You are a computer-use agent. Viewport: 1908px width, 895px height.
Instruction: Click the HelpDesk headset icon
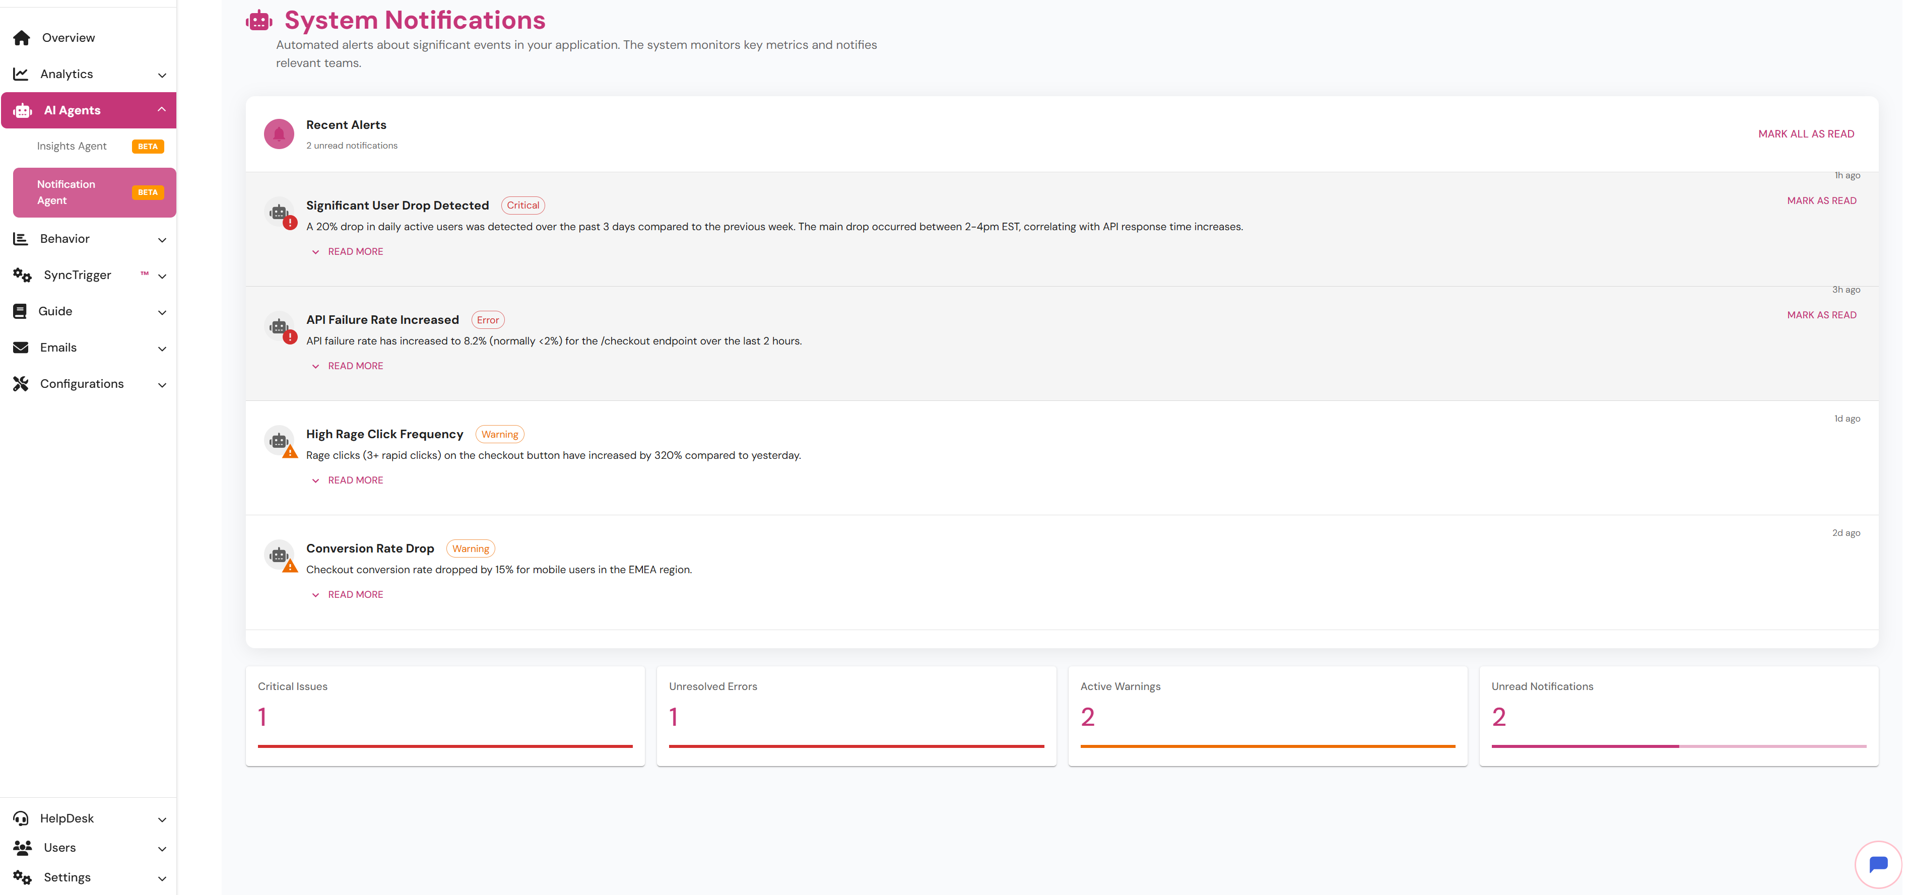[21, 818]
